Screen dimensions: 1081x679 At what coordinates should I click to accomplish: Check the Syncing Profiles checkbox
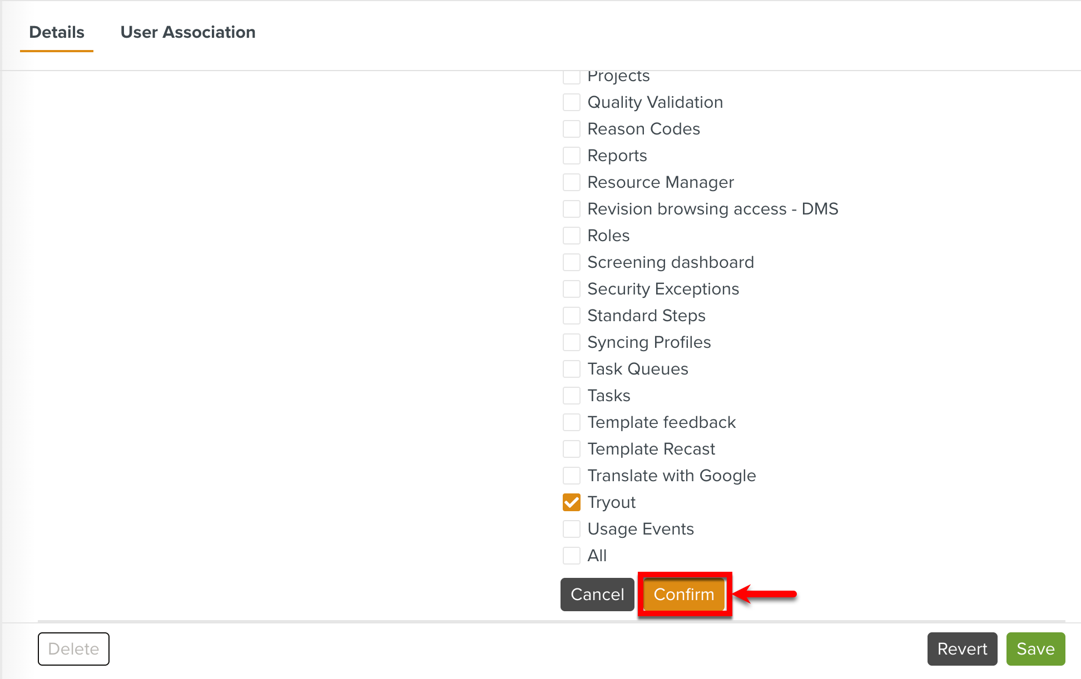pyautogui.click(x=571, y=342)
